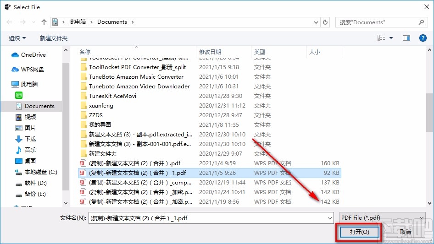Click the green iQIYI icon in sidebar
Image resolution: width=434 pixels, height=244 pixels.
tap(19, 95)
